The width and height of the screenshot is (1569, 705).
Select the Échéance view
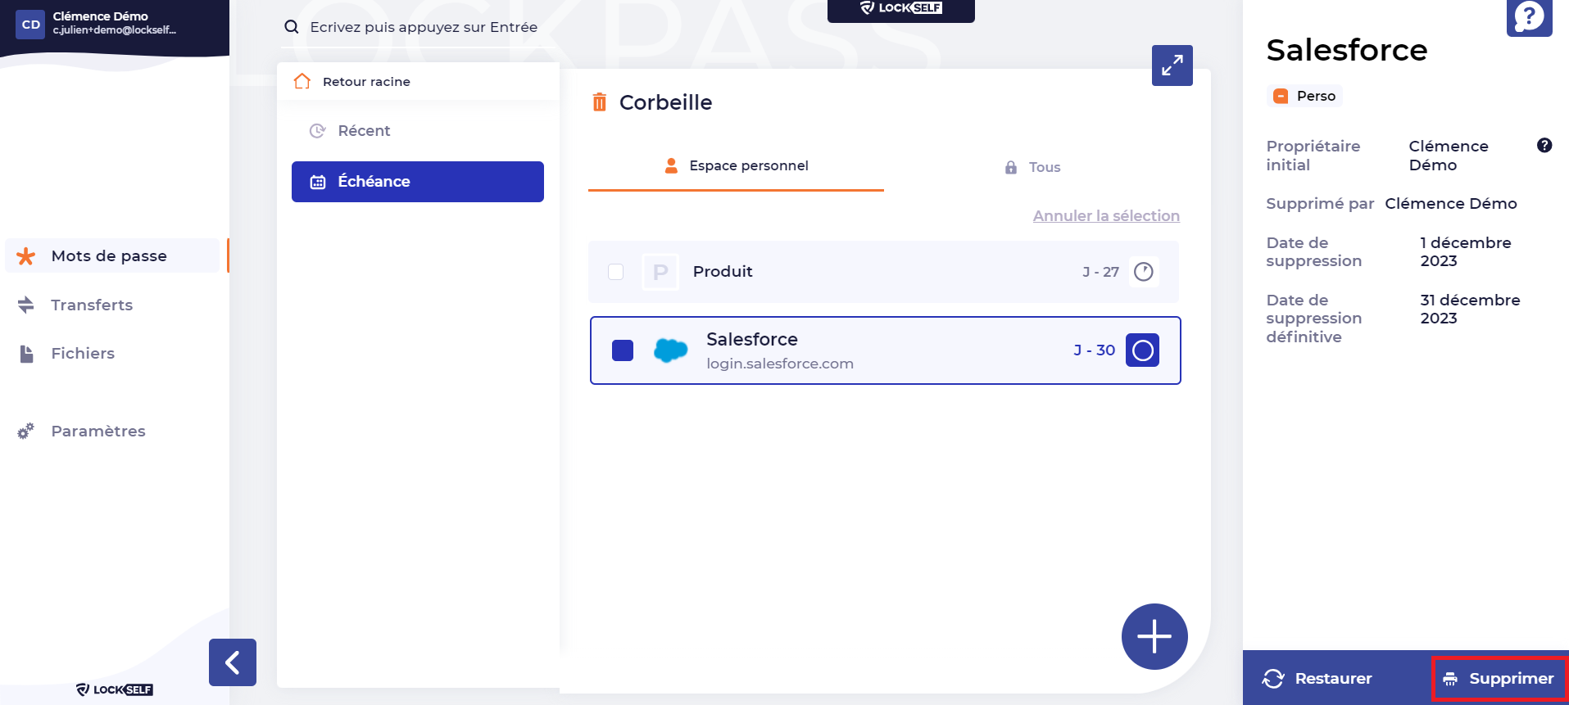(x=418, y=182)
